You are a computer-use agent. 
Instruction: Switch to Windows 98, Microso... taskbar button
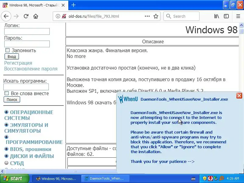(x=57, y=179)
